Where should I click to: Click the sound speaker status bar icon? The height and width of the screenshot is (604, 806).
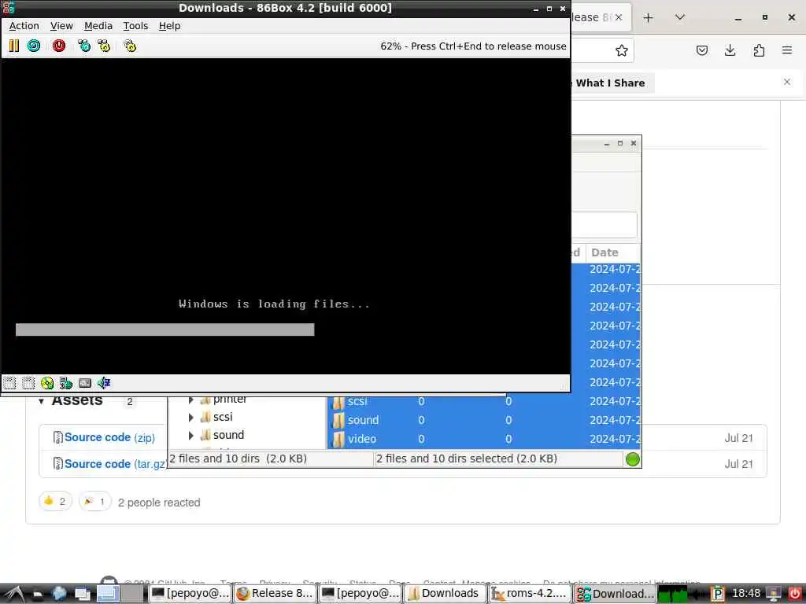104,383
